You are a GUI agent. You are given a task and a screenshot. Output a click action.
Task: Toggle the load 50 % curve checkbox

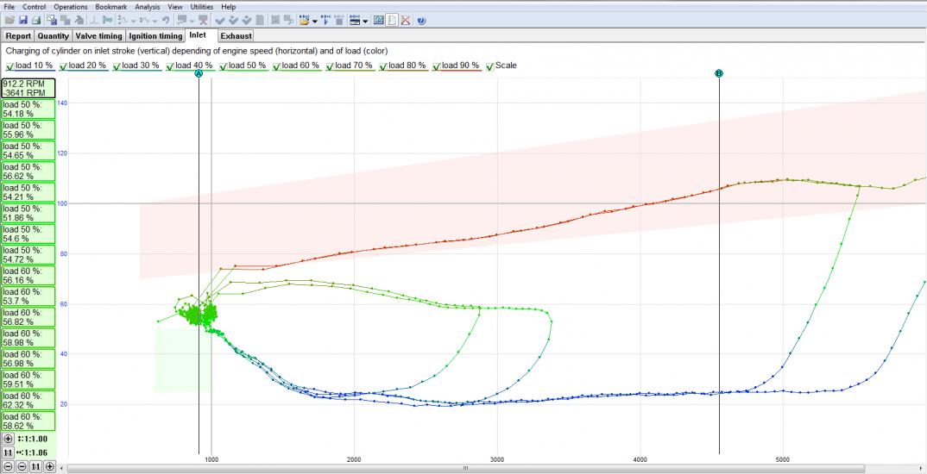click(224, 66)
